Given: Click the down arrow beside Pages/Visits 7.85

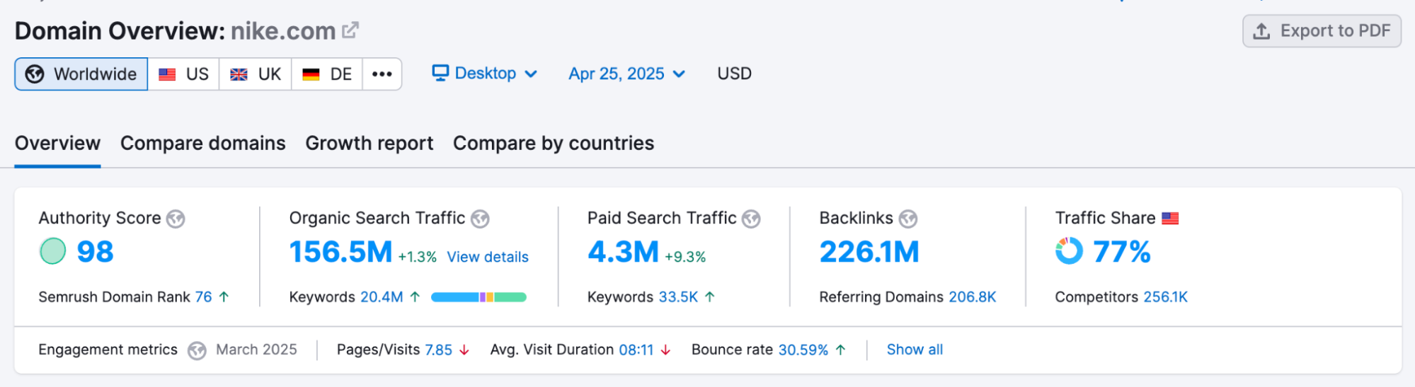Looking at the screenshot, I should [x=464, y=350].
